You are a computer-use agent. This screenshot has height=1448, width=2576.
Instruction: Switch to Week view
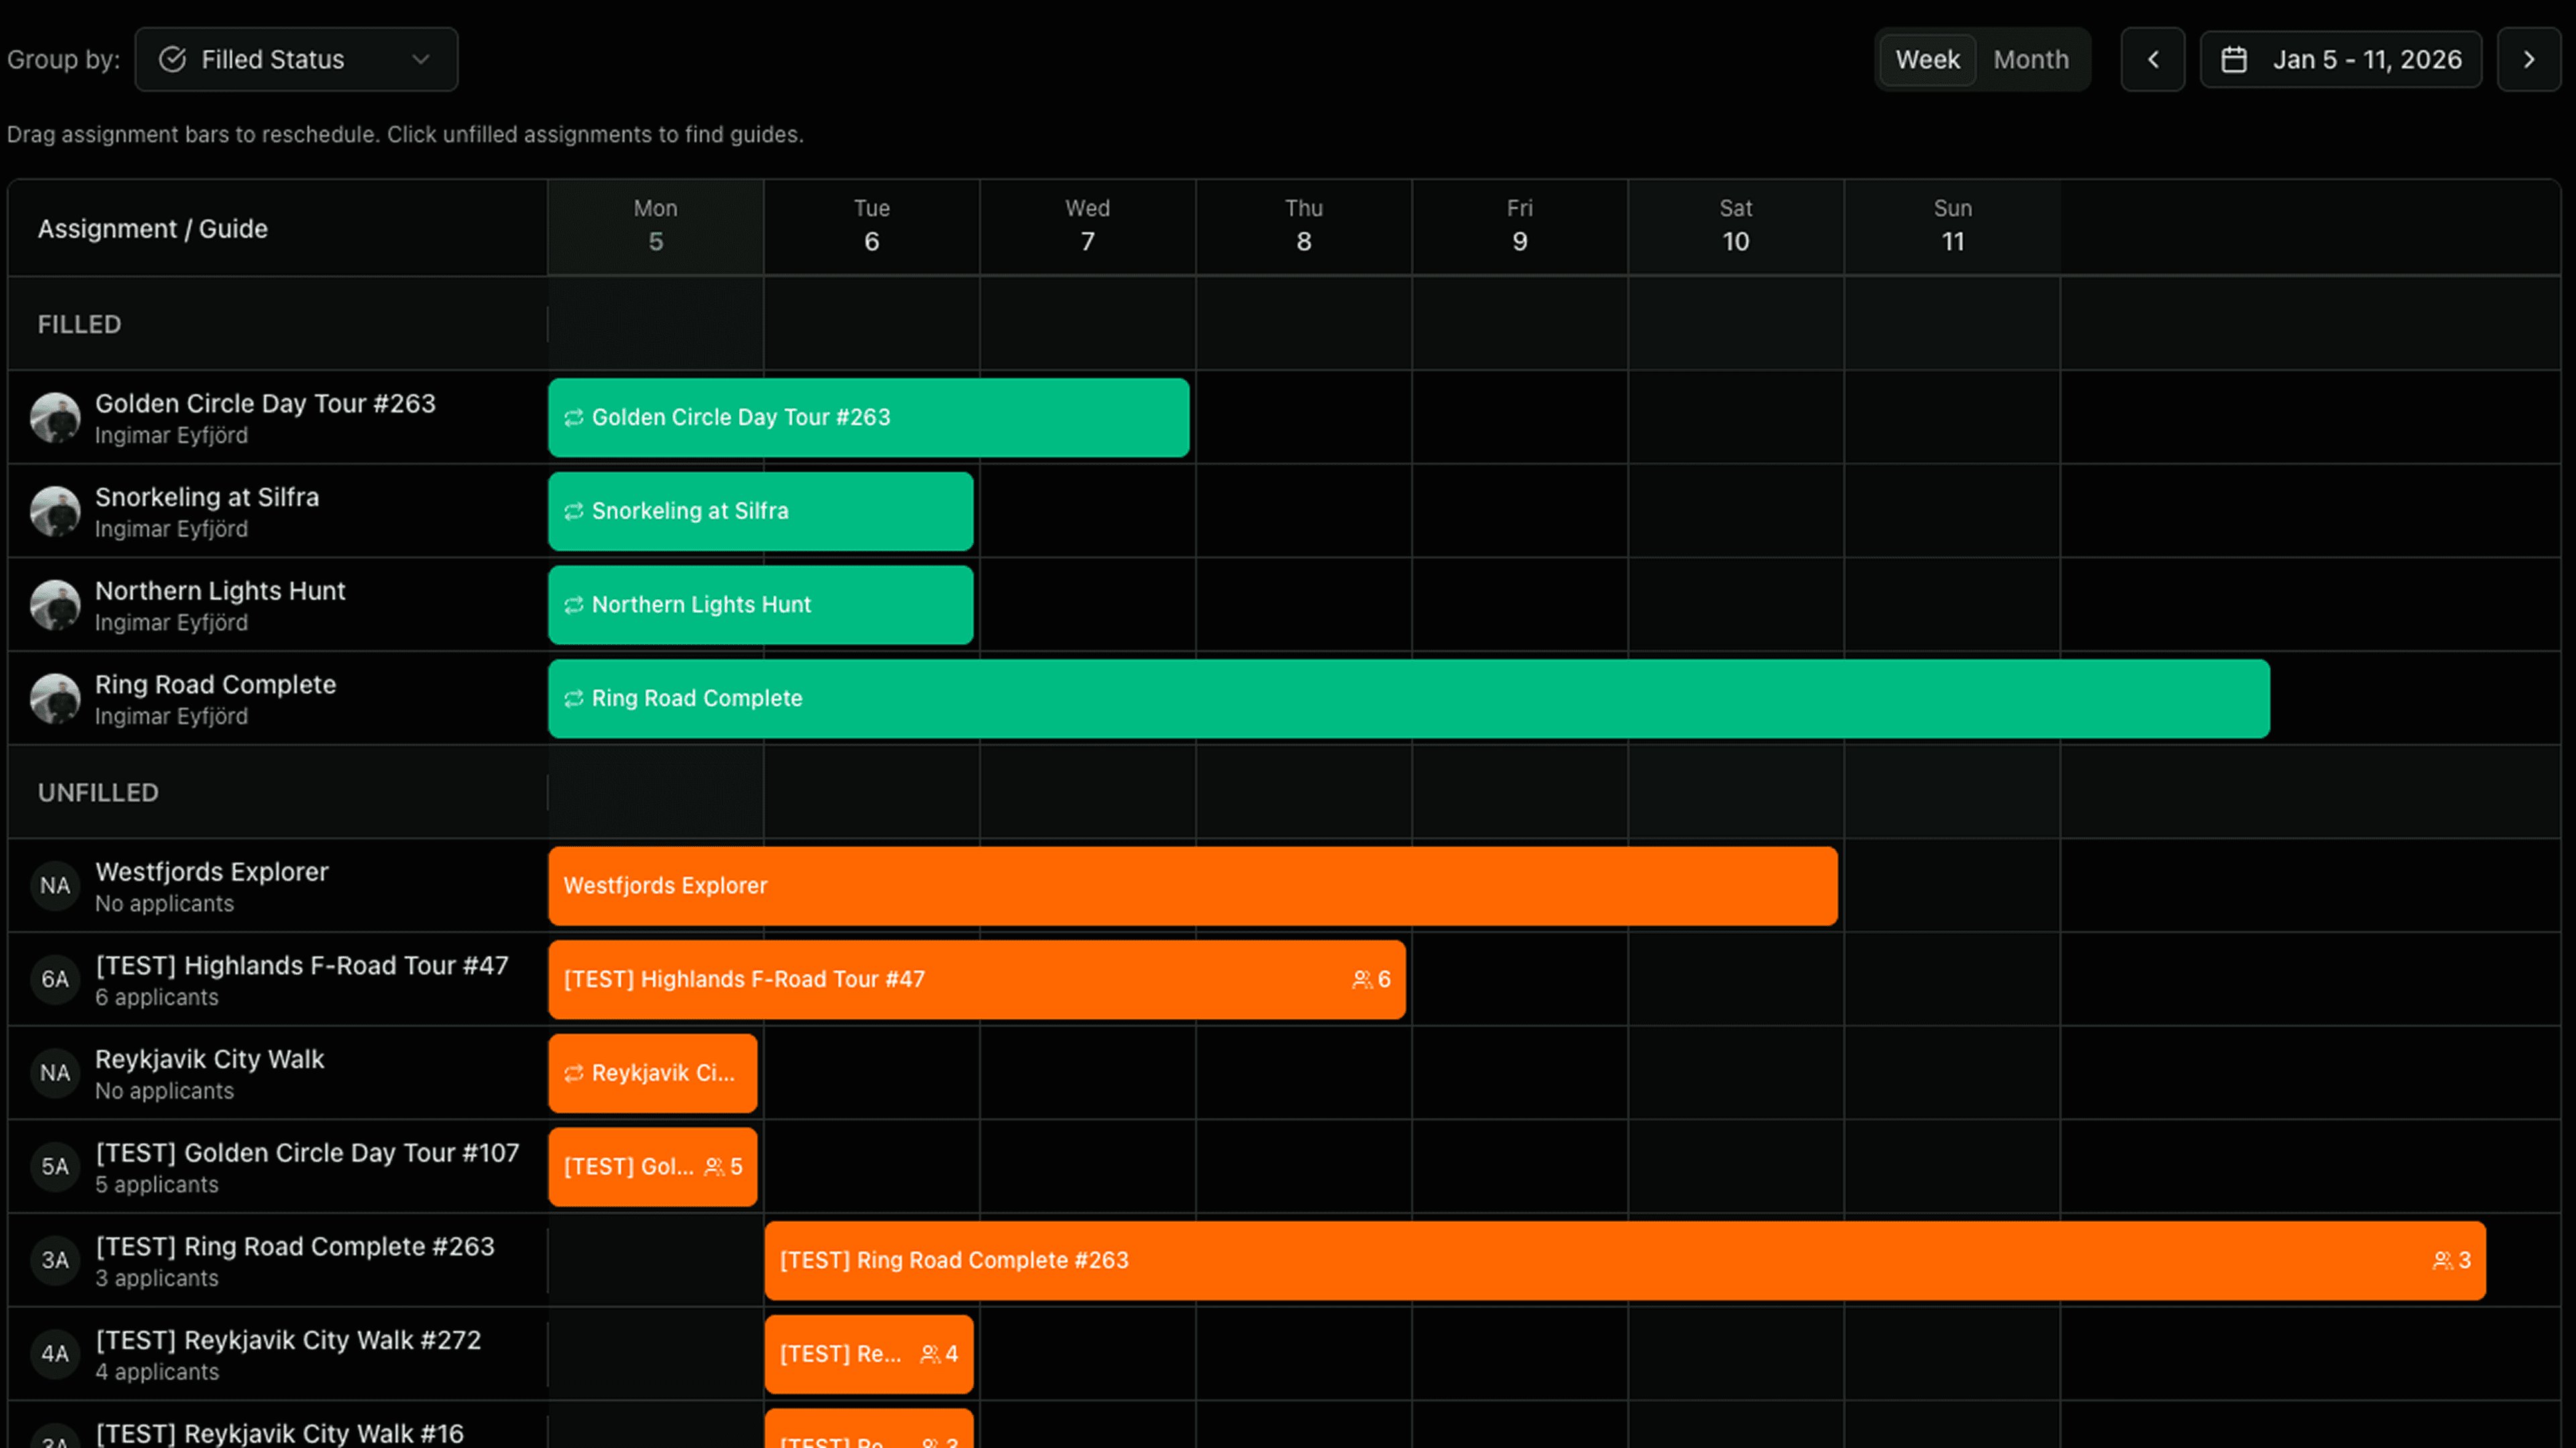point(1927,60)
